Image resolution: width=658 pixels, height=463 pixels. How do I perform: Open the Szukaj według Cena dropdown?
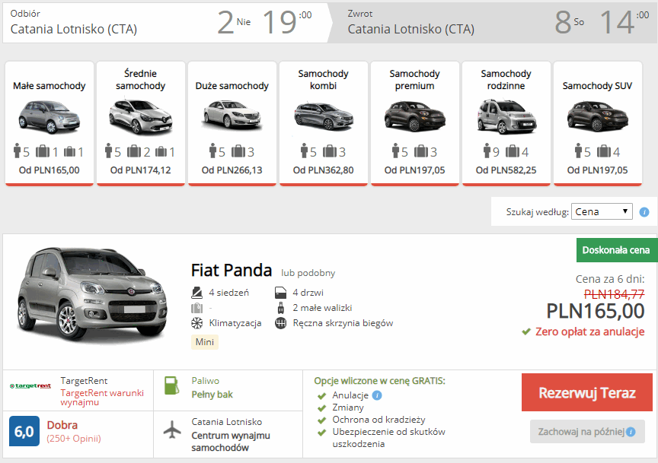point(602,211)
